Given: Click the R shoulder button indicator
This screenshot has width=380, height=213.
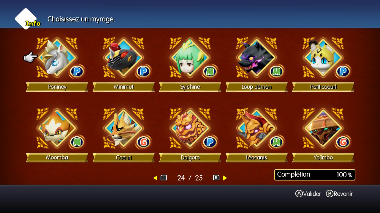Looking at the screenshot, I should pyautogui.click(x=216, y=178).
